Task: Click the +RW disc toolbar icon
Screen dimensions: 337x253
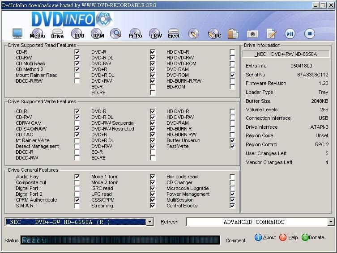Action: coord(155,34)
